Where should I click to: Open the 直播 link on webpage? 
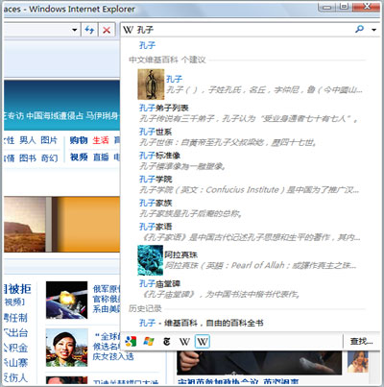pos(101,157)
